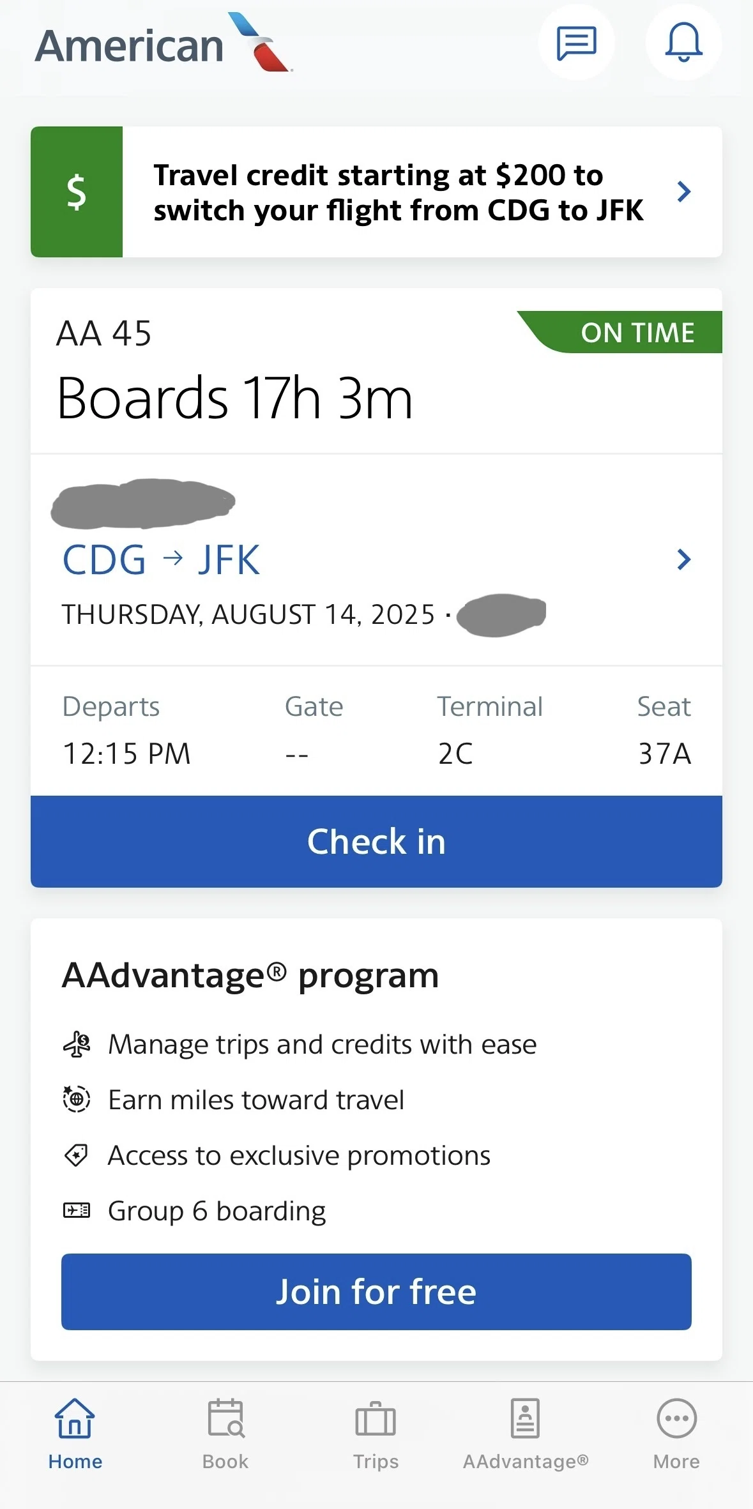Tap the Check in button

pyautogui.click(x=376, y=842)
